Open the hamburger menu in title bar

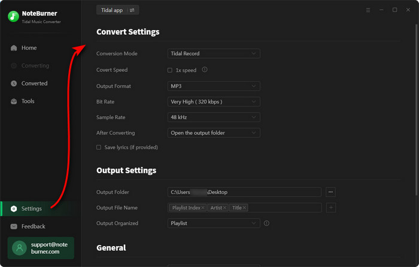coord(368,10)
